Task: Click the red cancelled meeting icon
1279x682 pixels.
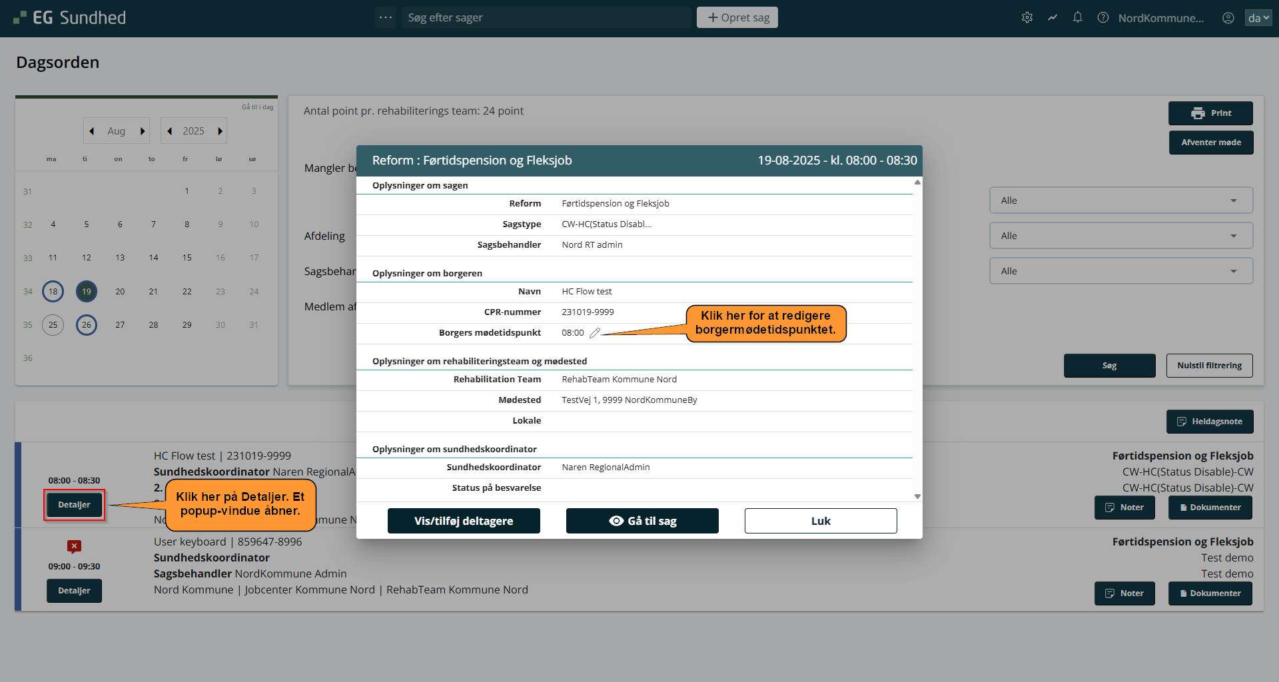Action: [74, 547]
